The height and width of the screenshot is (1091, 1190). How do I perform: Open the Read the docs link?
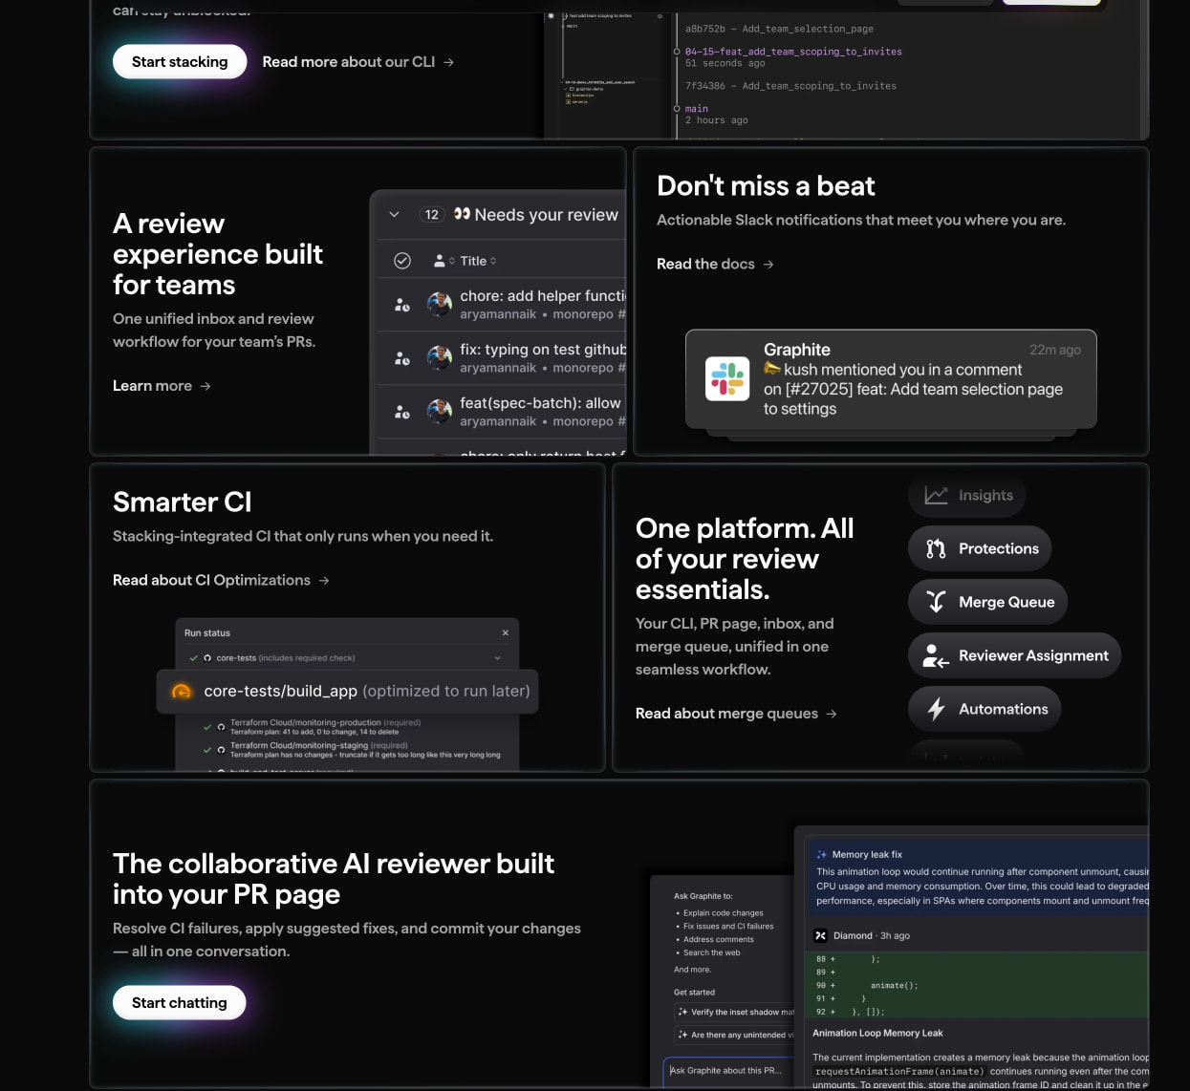point(715,264)
